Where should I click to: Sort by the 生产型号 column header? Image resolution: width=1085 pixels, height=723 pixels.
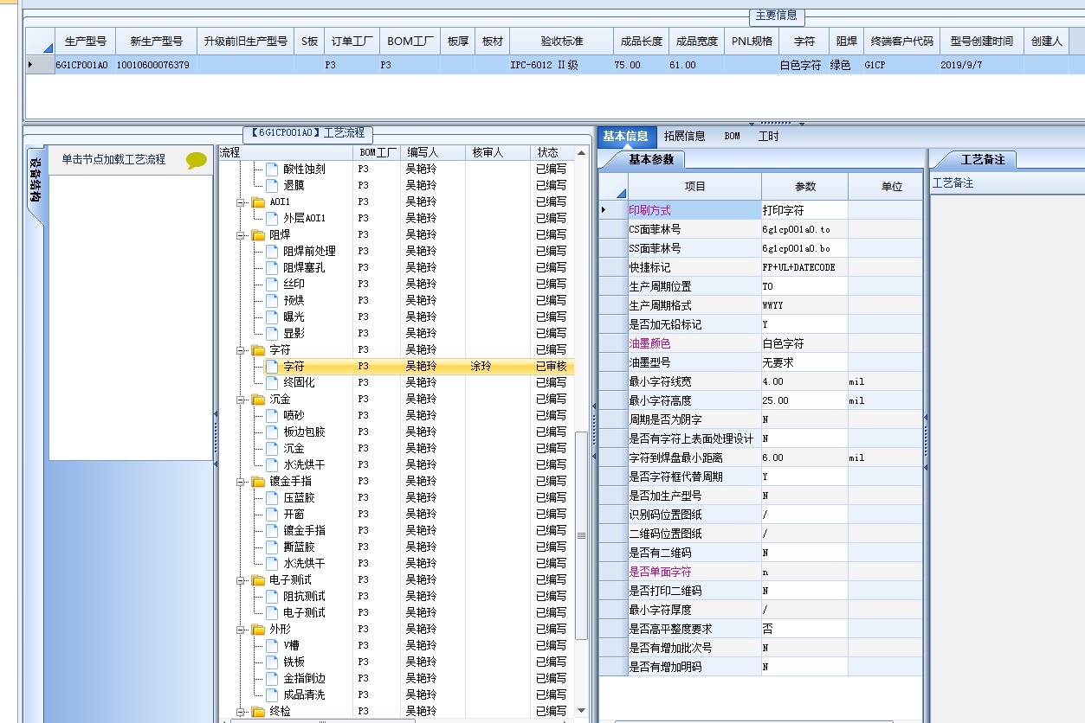pos(85,41)
